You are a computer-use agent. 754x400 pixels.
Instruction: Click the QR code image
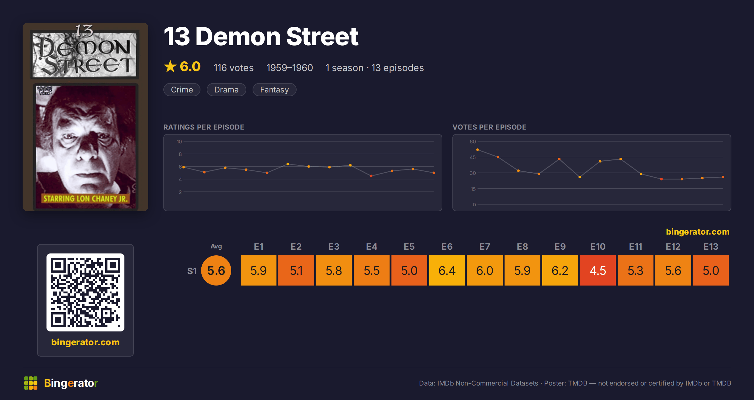85,292
